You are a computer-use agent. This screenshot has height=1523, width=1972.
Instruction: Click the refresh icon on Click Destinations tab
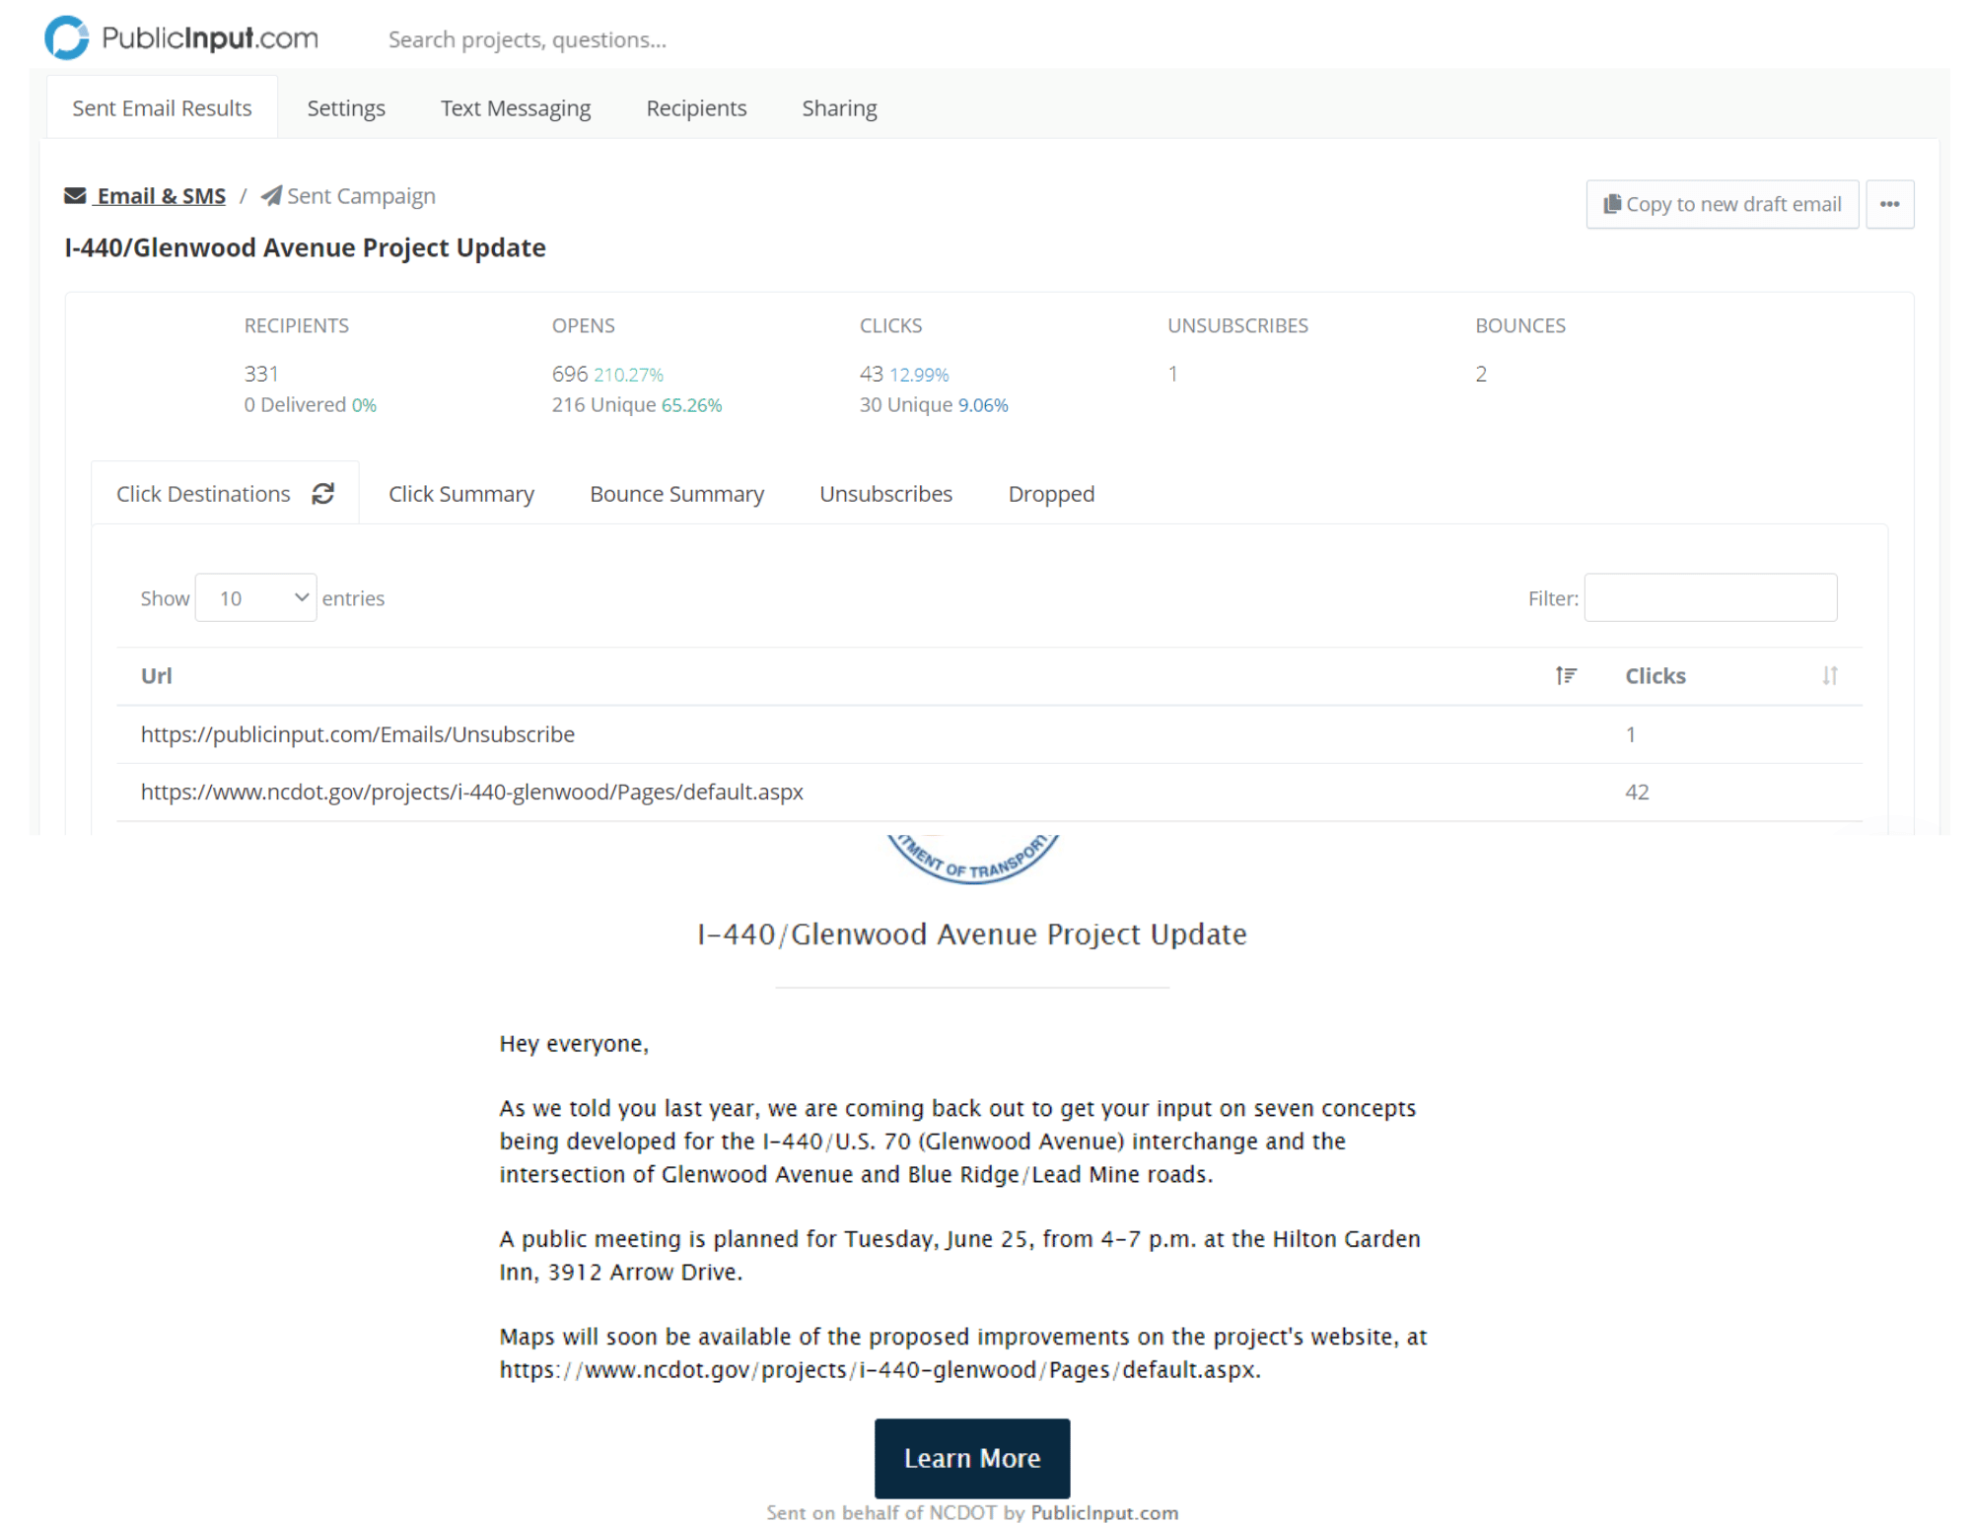[x=322, y=493]
